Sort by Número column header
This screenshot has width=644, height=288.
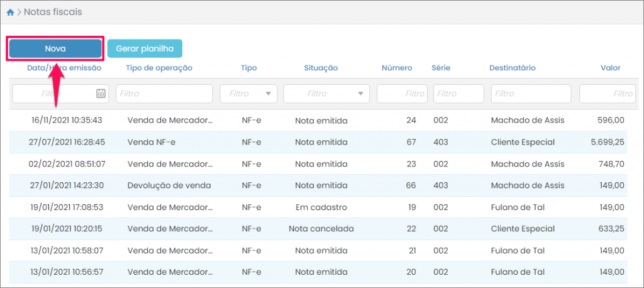point(397,68)
